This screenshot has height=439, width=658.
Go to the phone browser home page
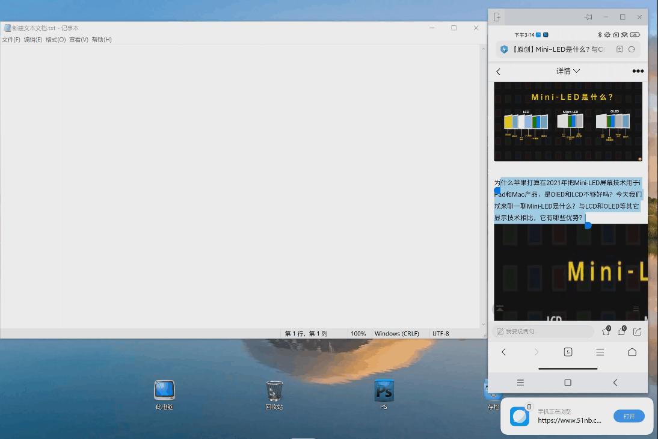pyautogui.click(x=632, y=352)
